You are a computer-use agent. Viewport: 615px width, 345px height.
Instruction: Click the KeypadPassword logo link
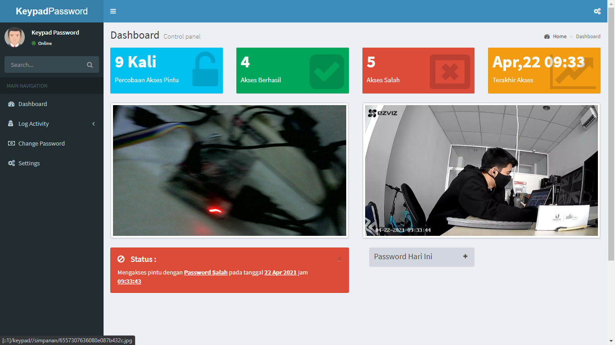click(x=52, y=11)
